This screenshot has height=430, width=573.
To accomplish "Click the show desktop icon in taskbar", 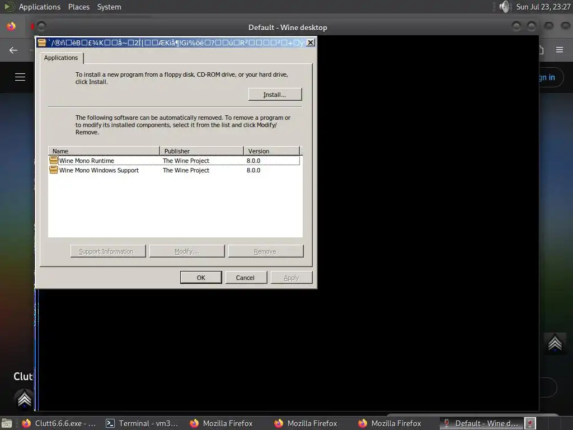I will click(7, 423).
